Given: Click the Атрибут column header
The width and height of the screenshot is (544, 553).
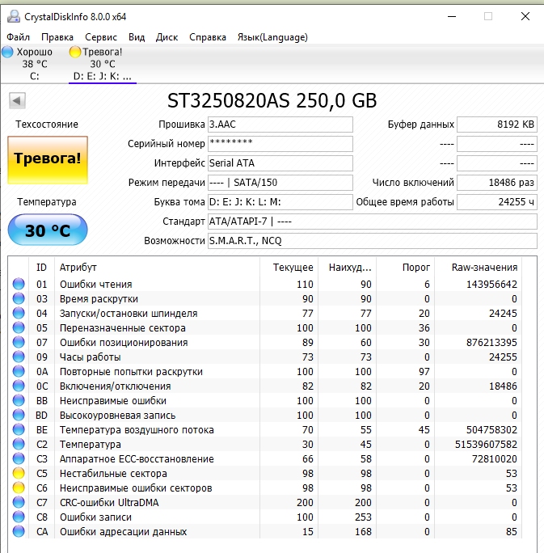Looking at the screenshot, I should [x=78, y=267].
